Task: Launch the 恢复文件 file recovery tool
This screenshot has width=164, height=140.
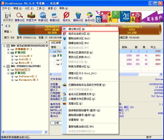Action: pyautogui.click(x=31, y=17)
